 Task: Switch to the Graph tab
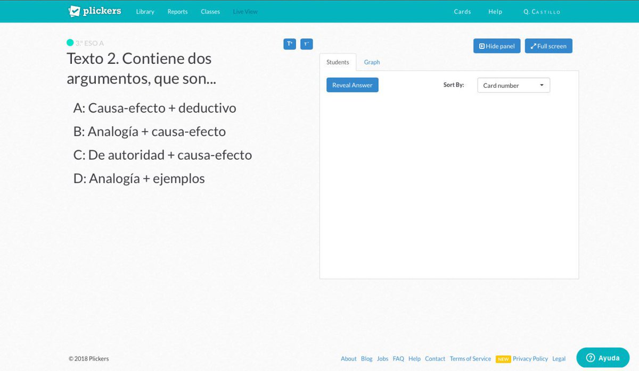tap(372, 62)
